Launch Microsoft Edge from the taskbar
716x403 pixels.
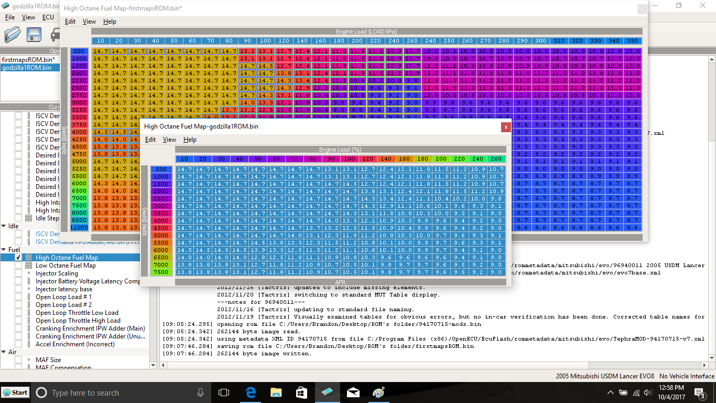pyautogui.click(x=250, y=393)
